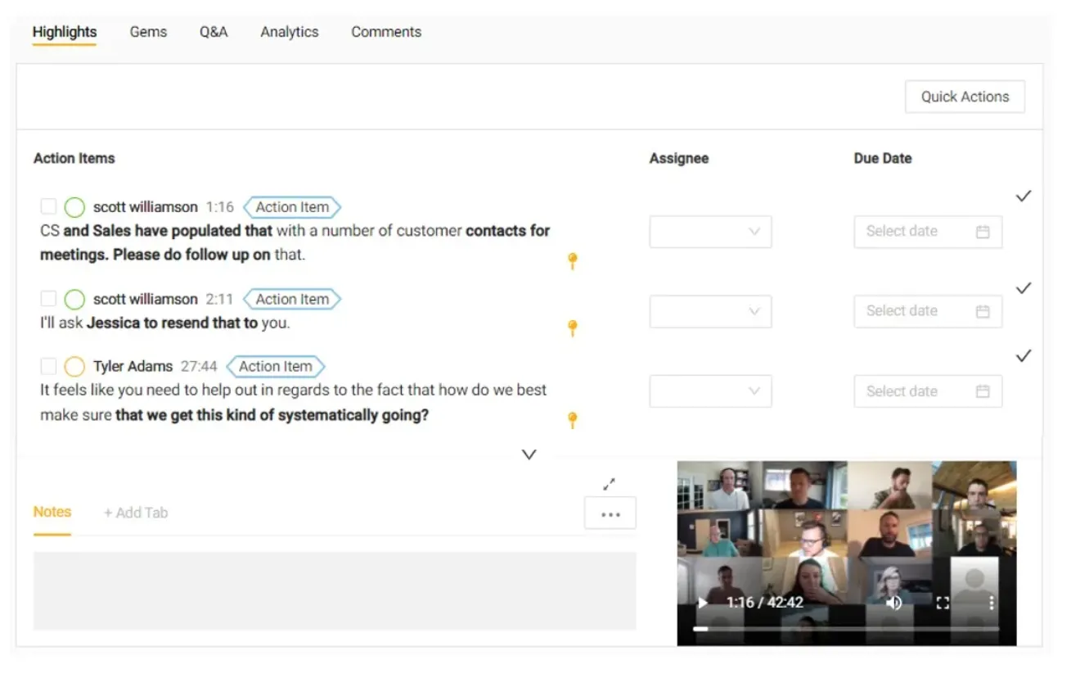Click the Quick Actions button
The height and width of the screenshot is (678, 1080).
coord(965,97)
